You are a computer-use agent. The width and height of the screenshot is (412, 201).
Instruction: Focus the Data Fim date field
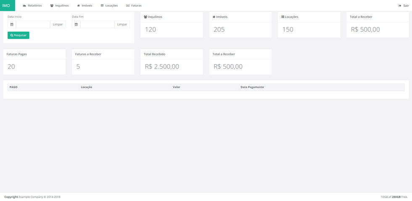coord(98,24)
